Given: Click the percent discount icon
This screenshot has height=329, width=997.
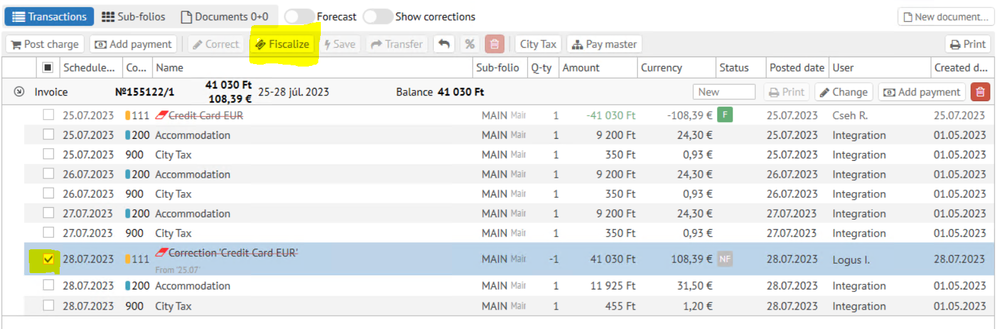Looking at the screenshot, I should click(469, 44).
